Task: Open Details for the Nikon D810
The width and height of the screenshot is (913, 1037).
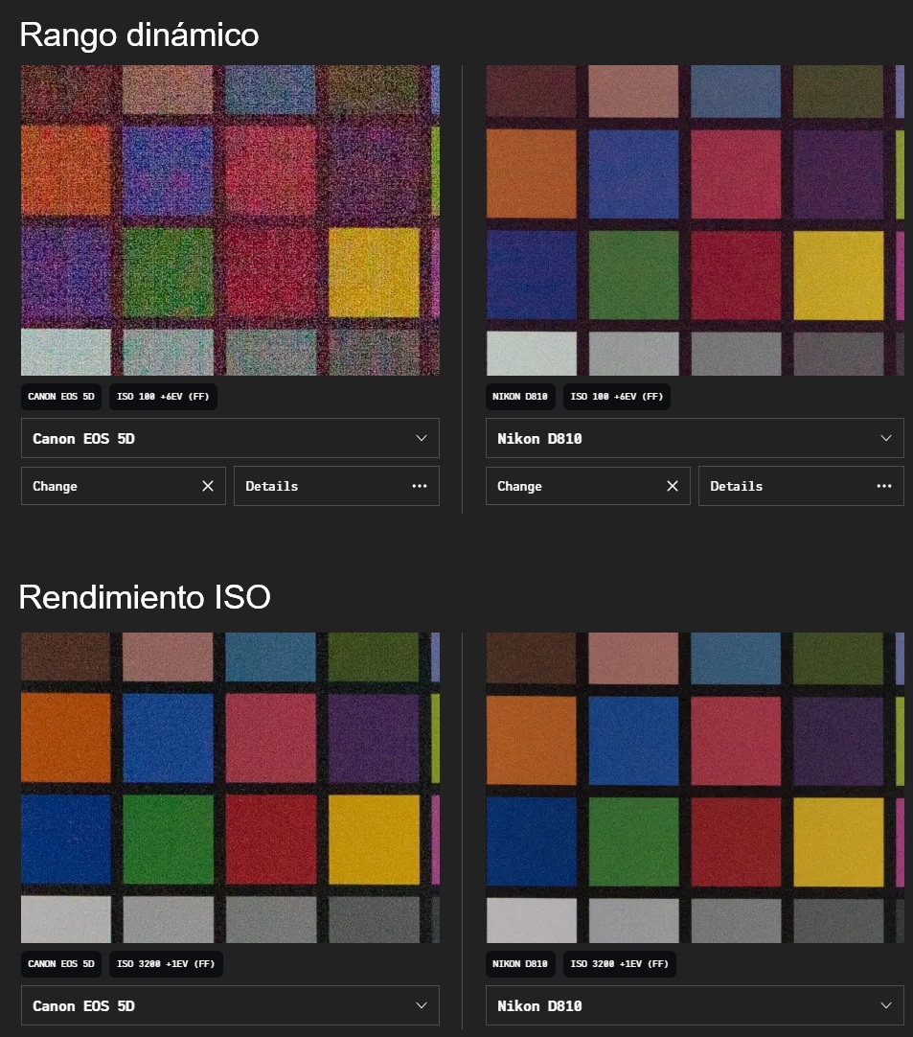Action: (x=801, y=486)
